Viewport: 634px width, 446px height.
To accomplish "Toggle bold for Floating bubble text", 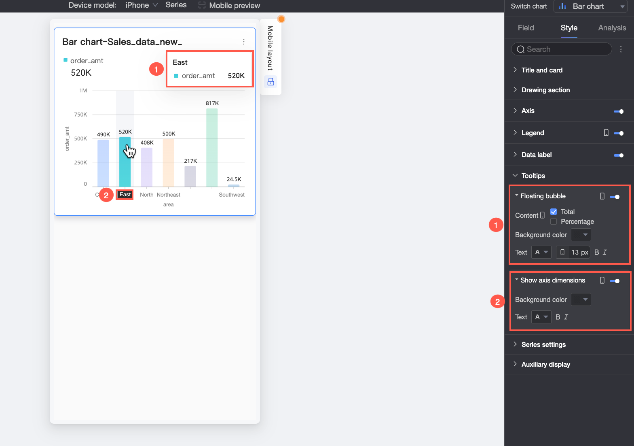I will click(596, 252).
